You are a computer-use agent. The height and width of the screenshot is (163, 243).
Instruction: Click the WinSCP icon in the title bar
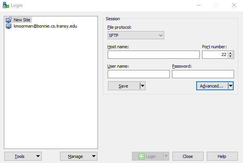[5, 5]
